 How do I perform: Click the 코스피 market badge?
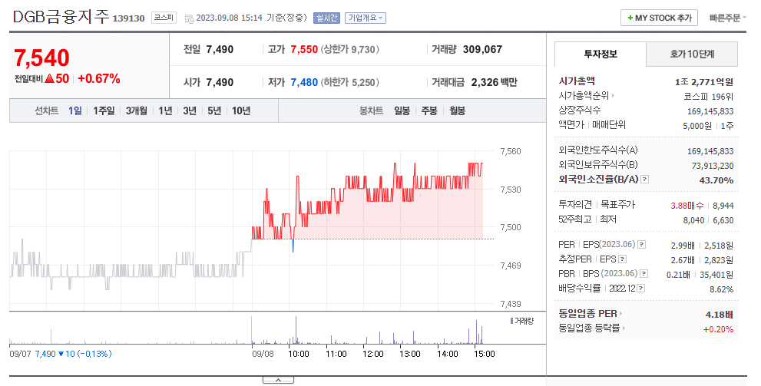164,18
